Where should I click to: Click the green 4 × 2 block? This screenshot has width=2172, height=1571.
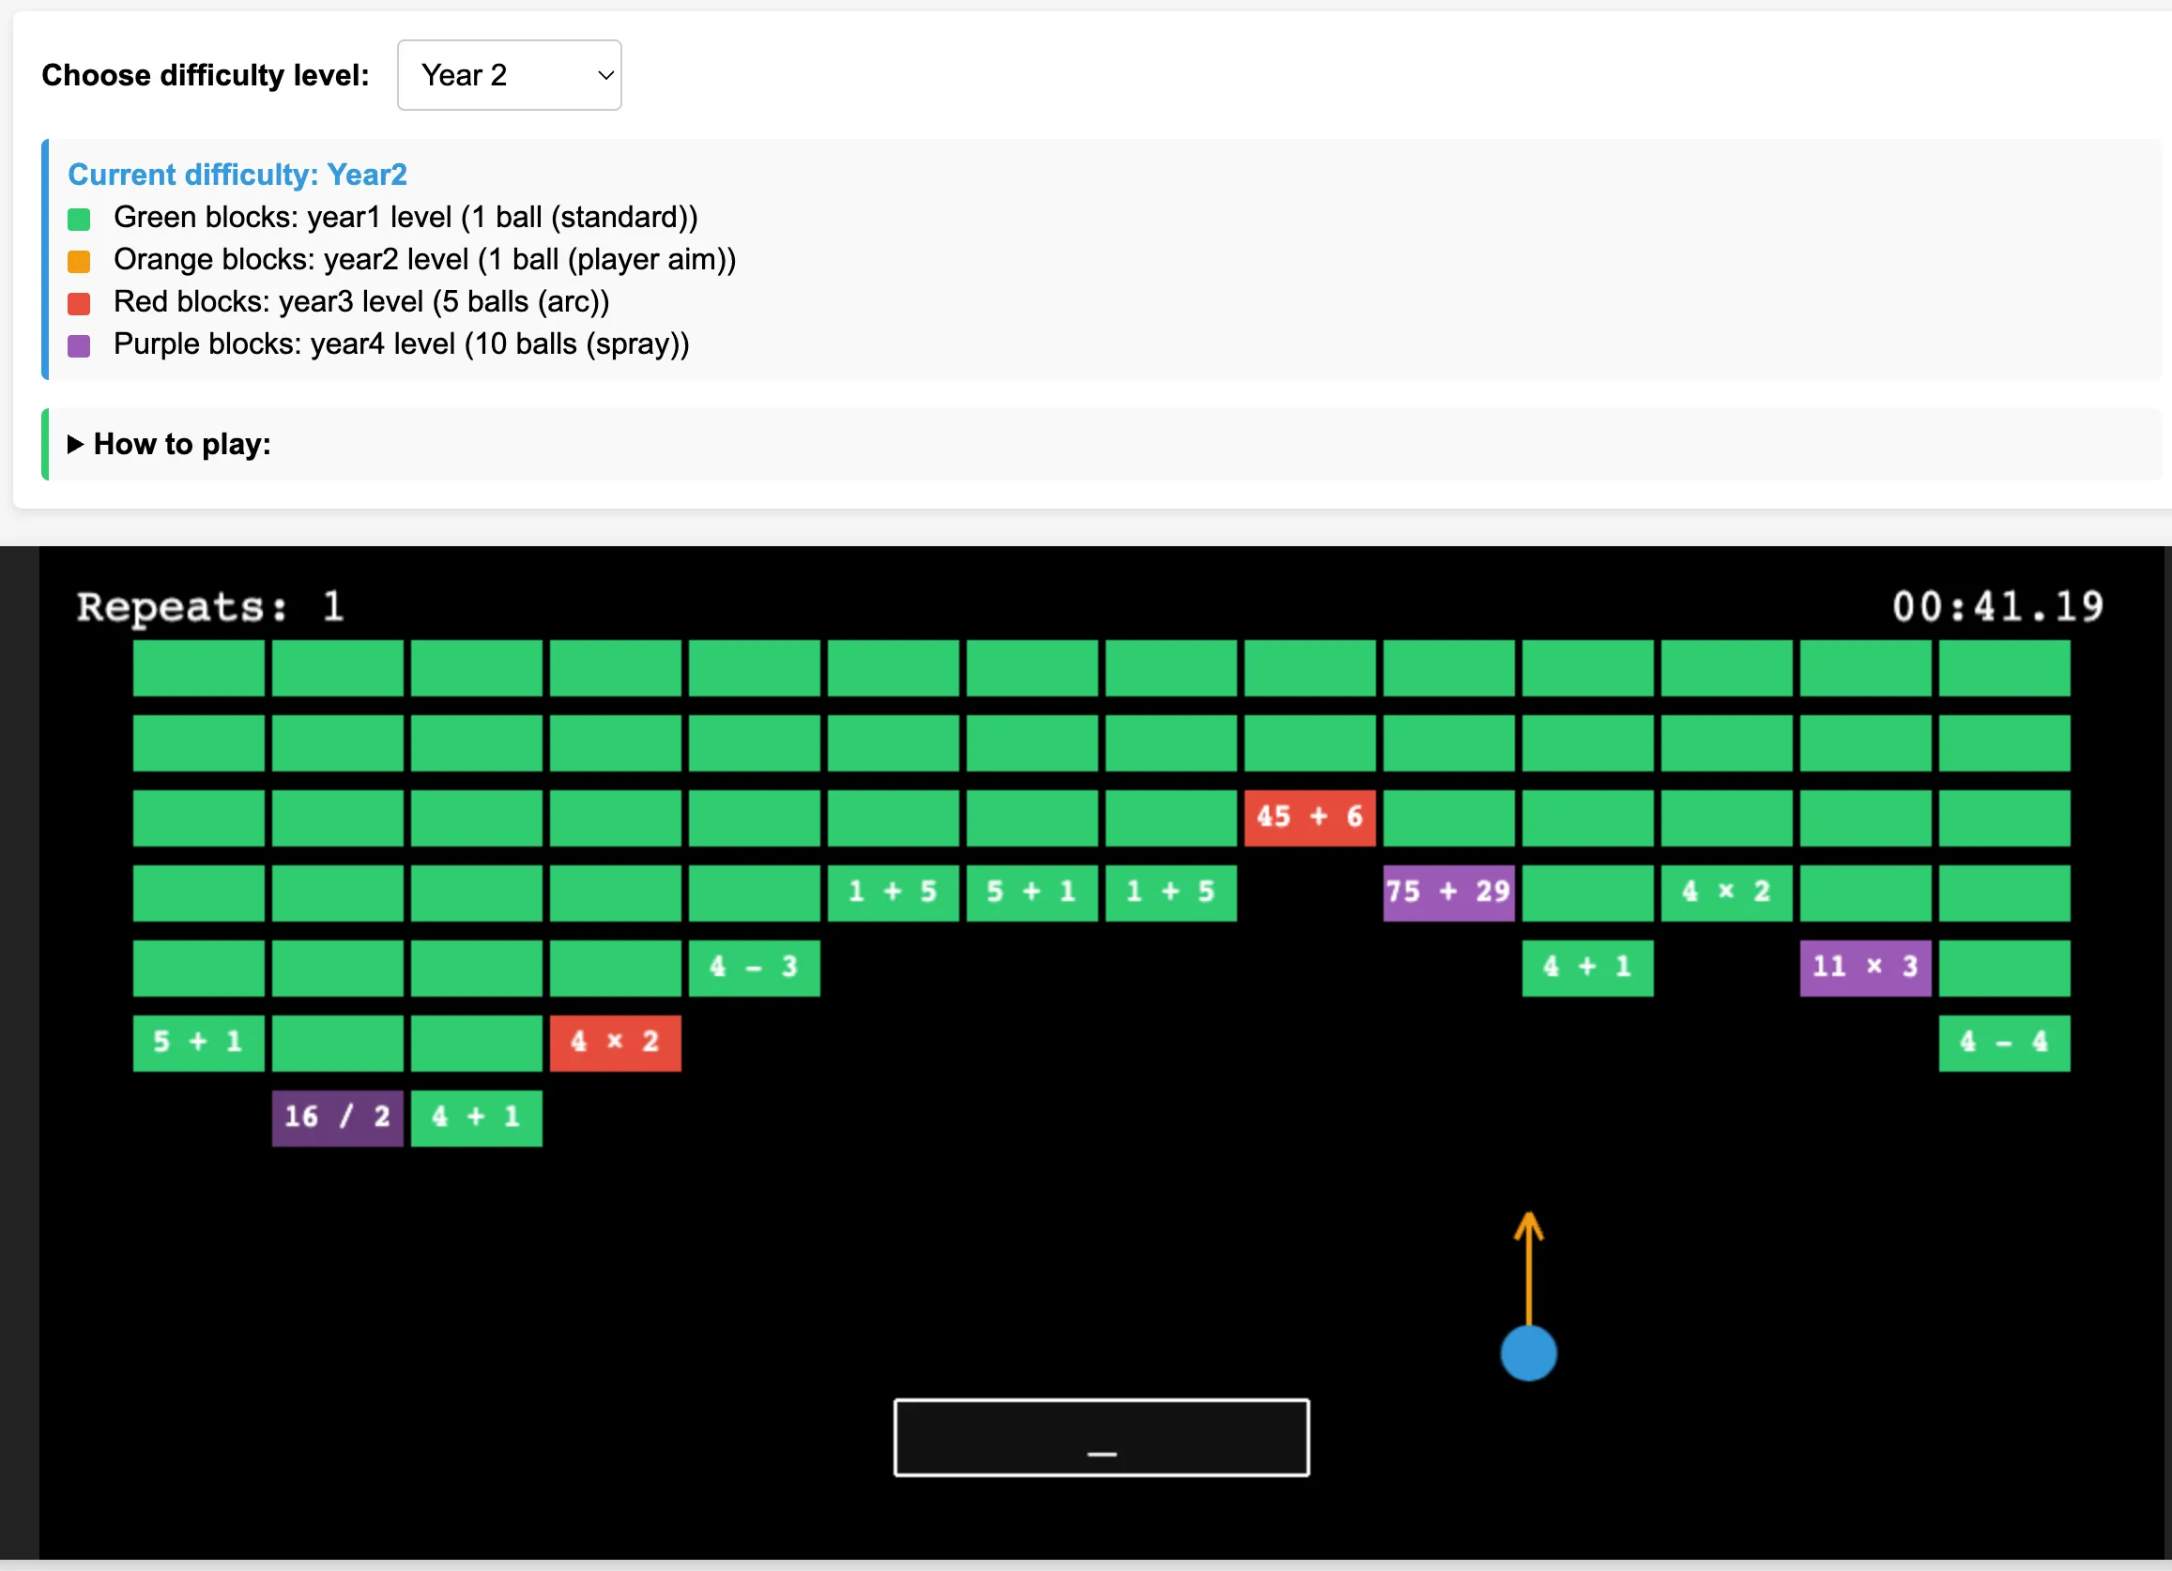point(1726,892)
